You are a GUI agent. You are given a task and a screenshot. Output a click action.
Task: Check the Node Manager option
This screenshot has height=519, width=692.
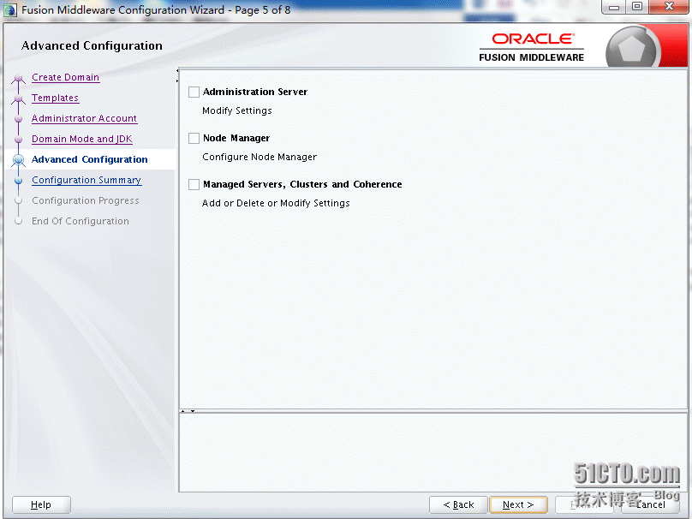tap(194, 138)
